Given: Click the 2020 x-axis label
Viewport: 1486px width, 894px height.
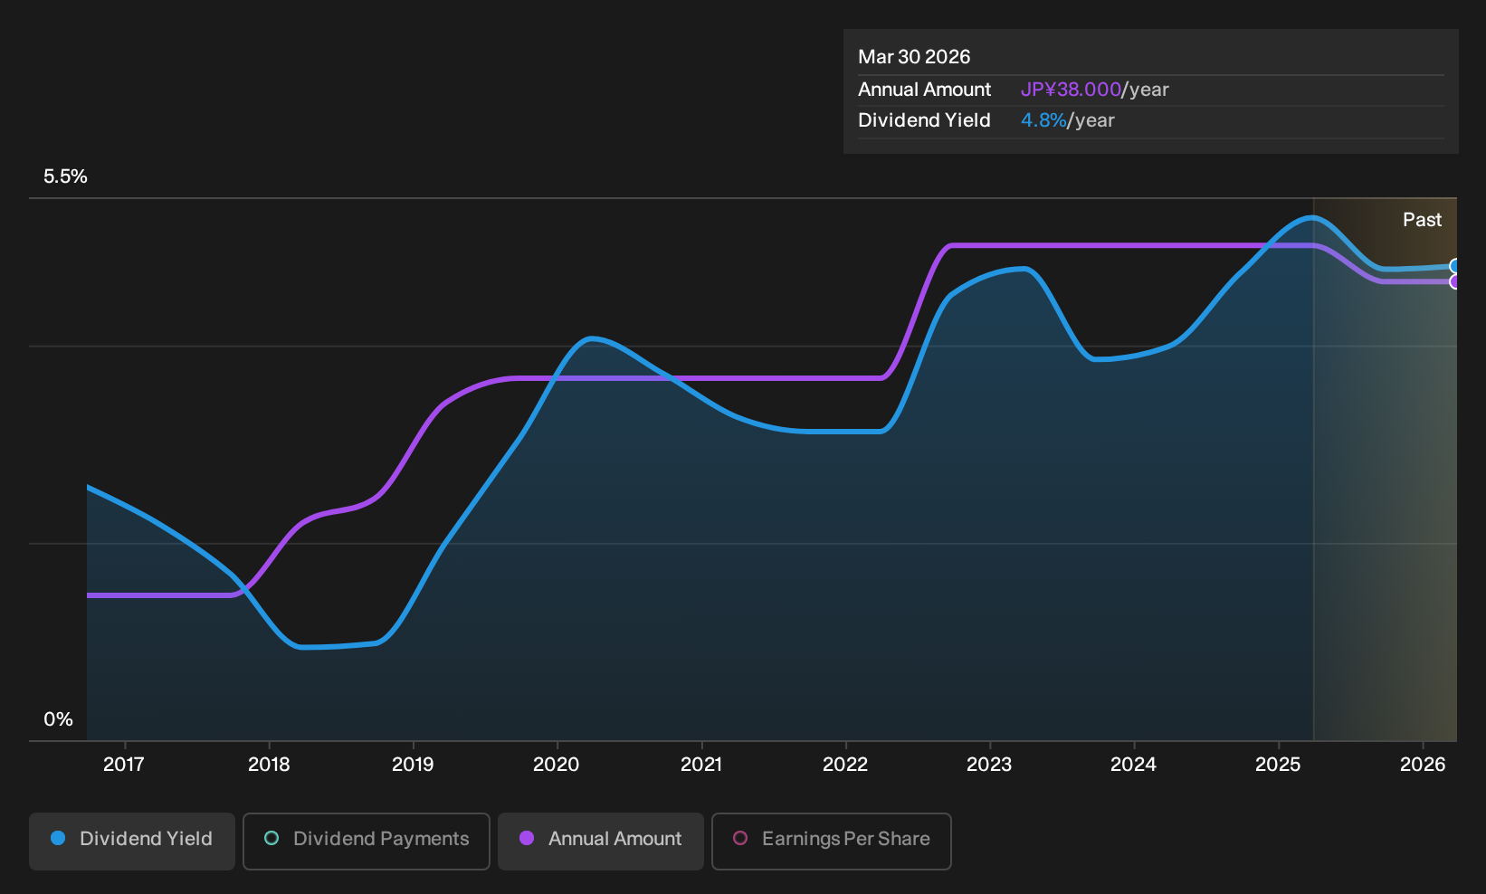Looking at the screenshot, I should click(x=557, y=765).
